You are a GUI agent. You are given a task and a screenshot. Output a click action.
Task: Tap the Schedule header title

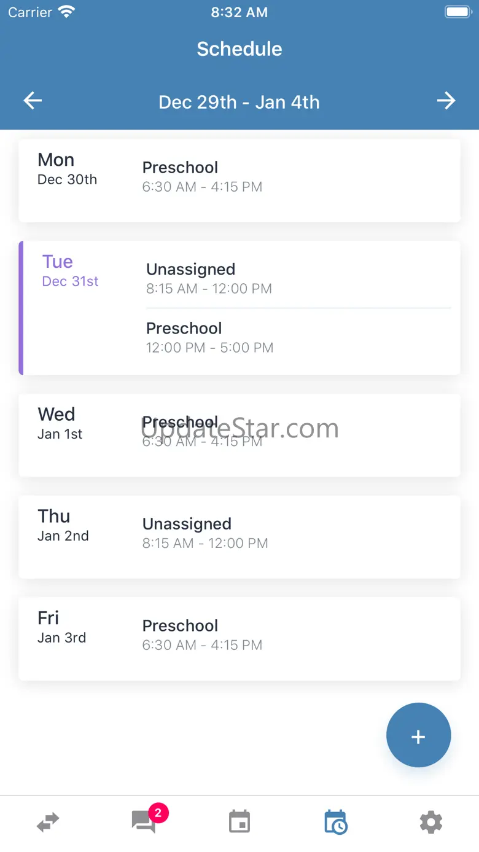coord(240,49)
